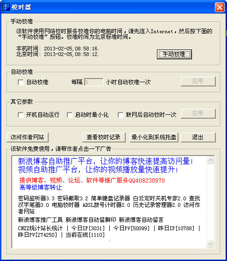Viewport: 227px width, 261px height.
Task: Check 联网后自动校时一次 option
Action: [121, 115]
